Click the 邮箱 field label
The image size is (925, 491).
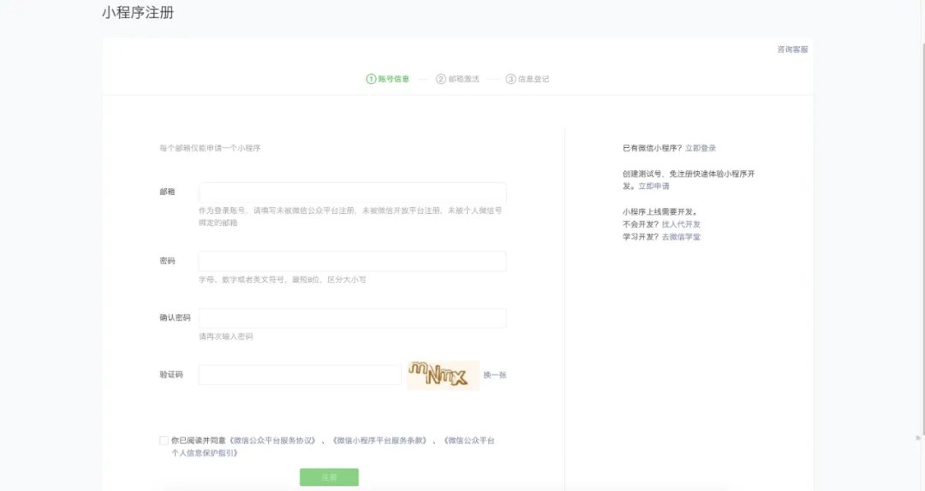(167, 192)
